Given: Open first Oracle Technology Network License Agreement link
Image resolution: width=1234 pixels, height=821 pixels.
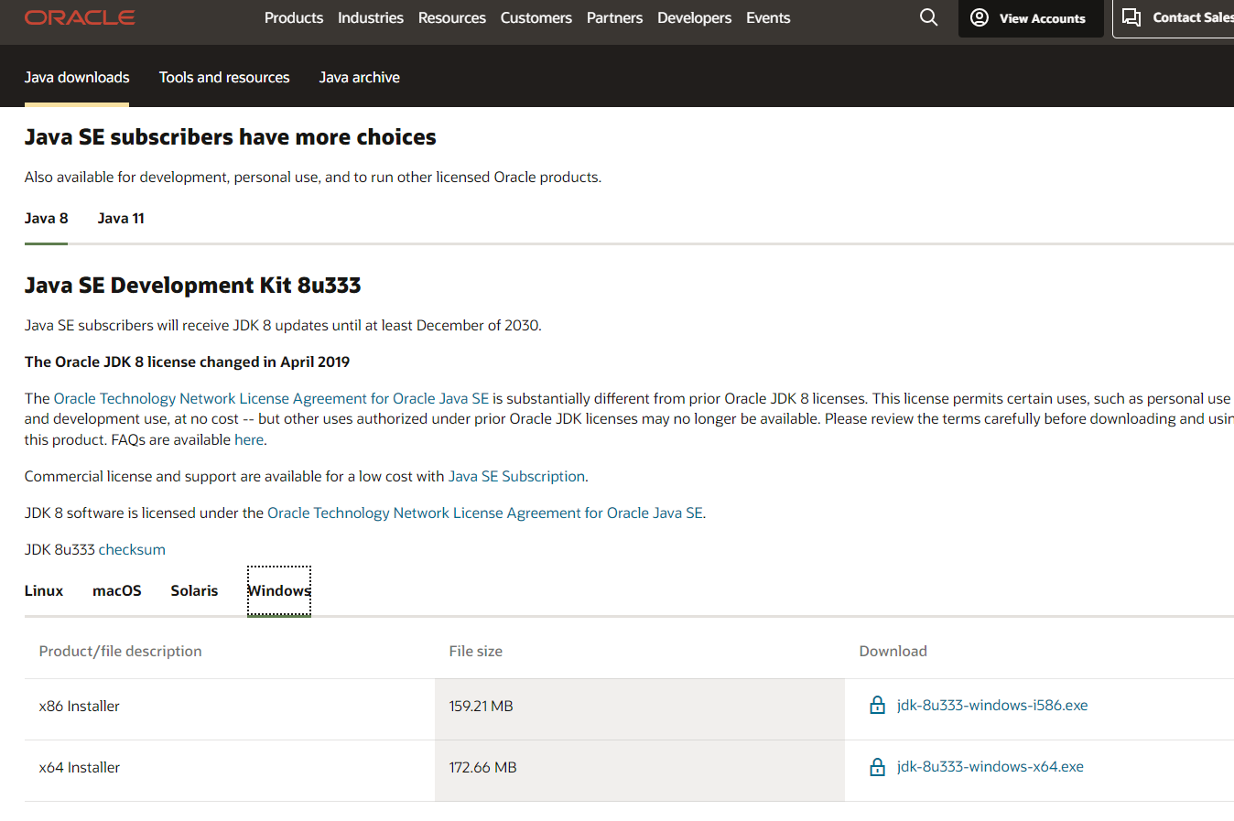Looking at the screenshot, I should (271, 398).
